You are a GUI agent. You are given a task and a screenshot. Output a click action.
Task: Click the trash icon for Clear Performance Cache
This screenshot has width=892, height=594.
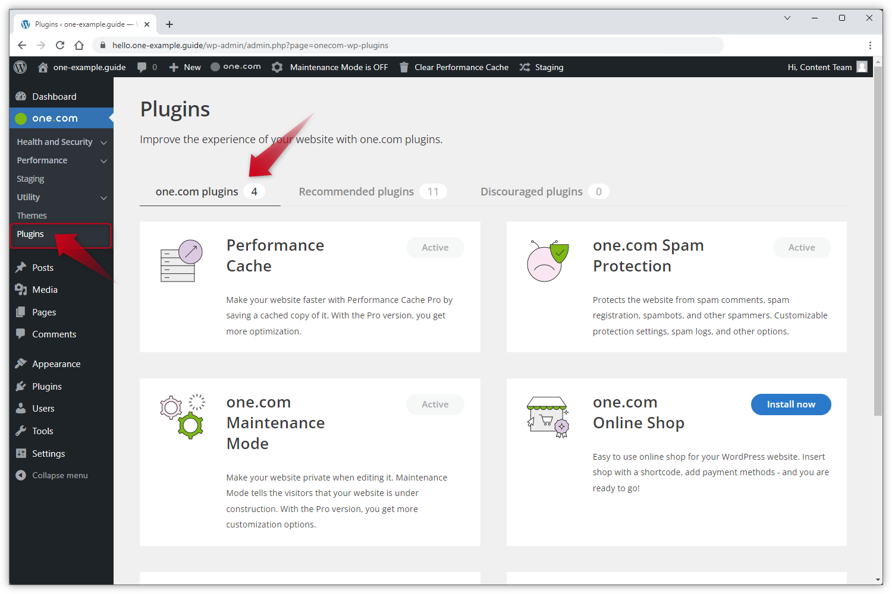coord(404,67)
